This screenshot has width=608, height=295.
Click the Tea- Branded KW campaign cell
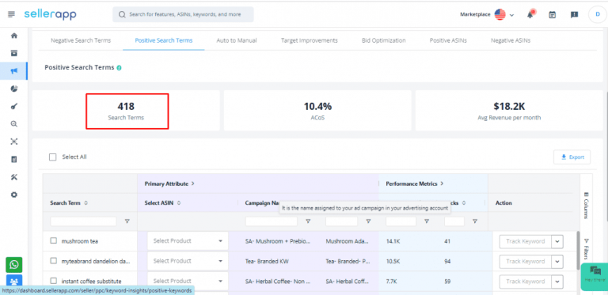click(x=267, y=261)
